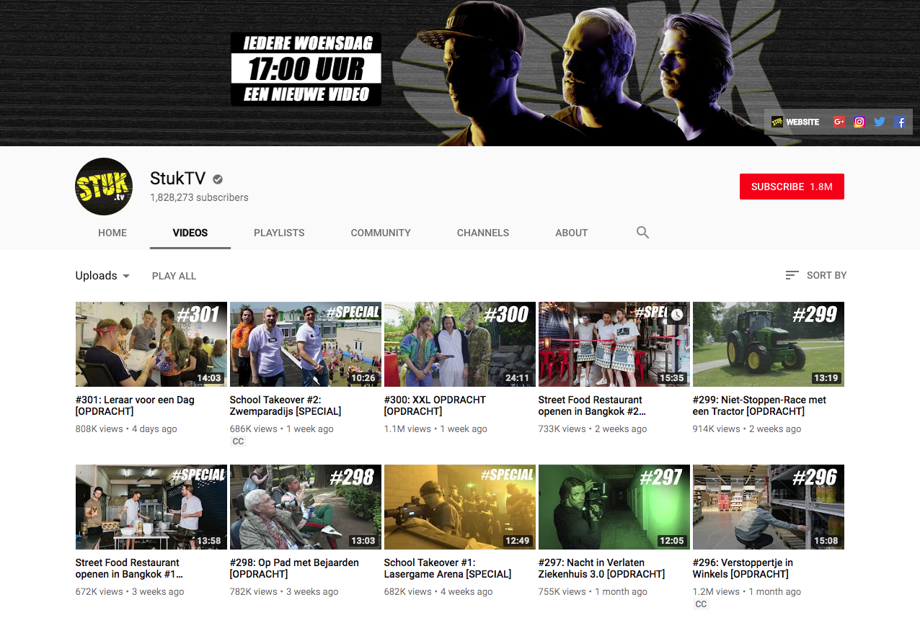Image resolution: width=920 pixels, height=623 pixels.
Task: Click the channel search magnifier icon
Action: (x=642, y=233)
